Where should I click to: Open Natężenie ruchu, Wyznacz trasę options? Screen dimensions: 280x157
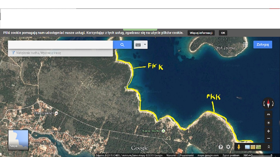(38, 53)
